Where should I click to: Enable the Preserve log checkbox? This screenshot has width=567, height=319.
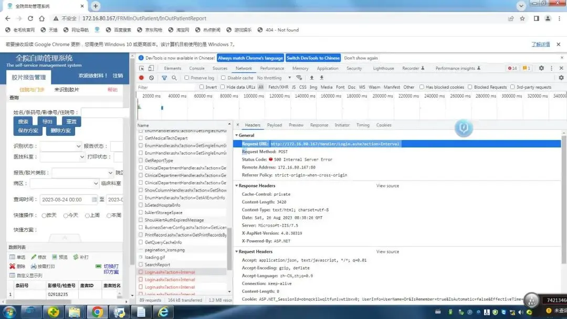186,78
